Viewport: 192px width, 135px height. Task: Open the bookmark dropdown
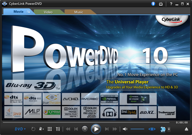[x=41, y=129]
